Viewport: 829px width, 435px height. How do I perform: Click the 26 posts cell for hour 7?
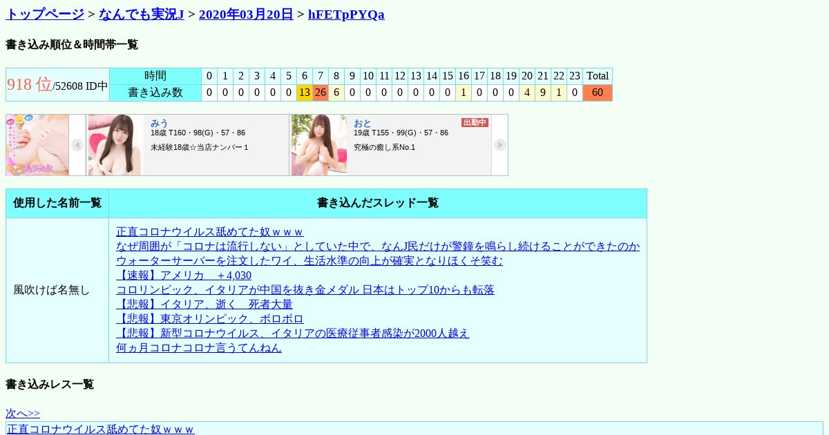click(321, 93)
